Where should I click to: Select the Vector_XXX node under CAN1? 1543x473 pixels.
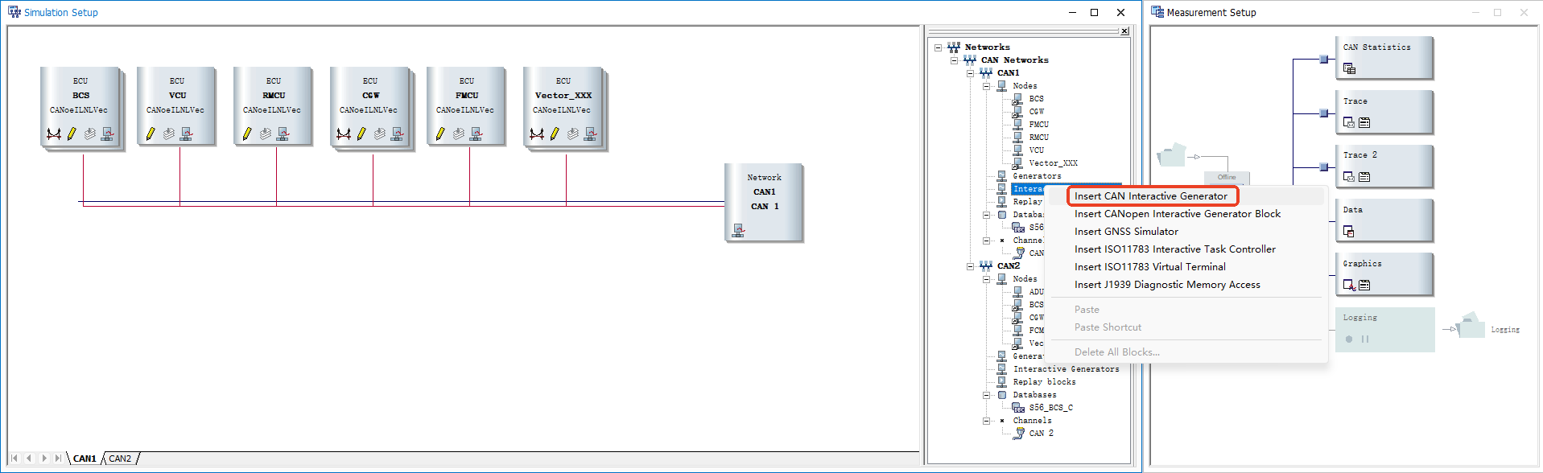(x=1053, y=163)
